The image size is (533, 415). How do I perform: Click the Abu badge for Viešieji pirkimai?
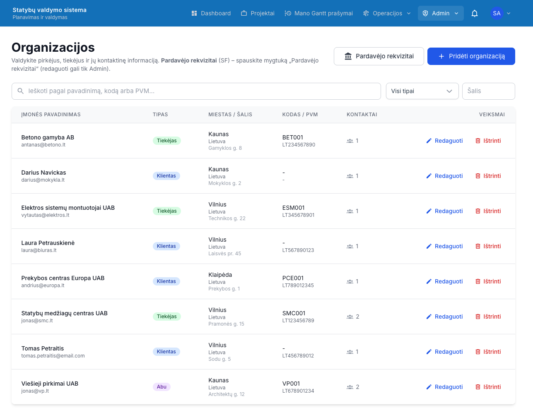coord(162,387)
